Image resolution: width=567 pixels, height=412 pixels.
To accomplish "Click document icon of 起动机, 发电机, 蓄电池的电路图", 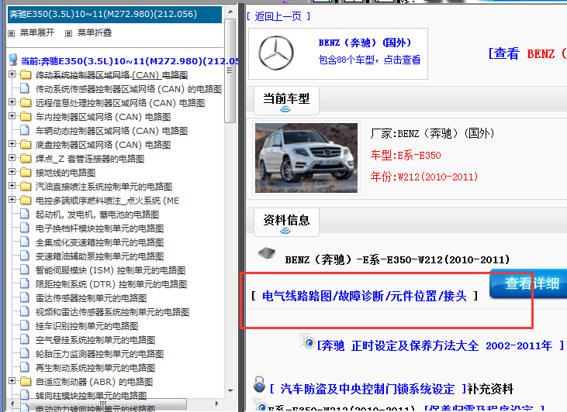I will click(x=25, y=214).
